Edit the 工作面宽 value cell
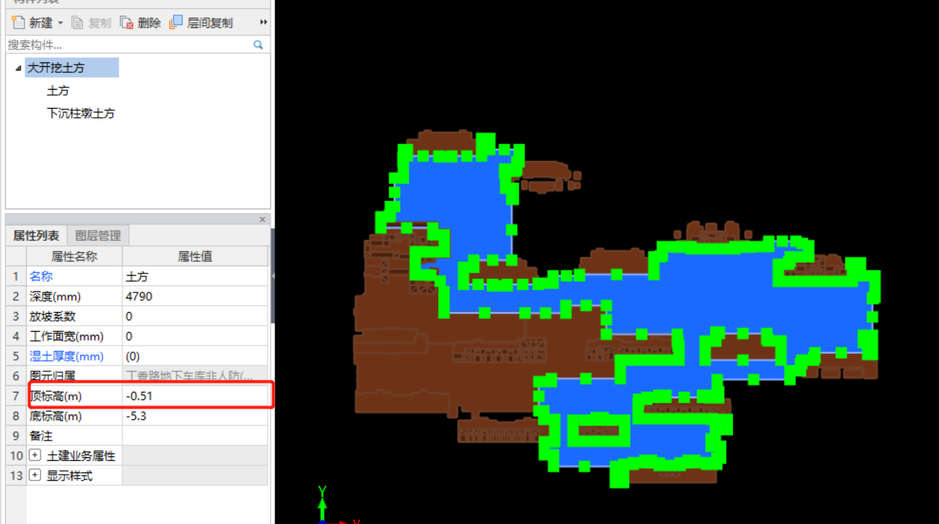This screenshot has width=939, height=524. [x=195, y=336]
